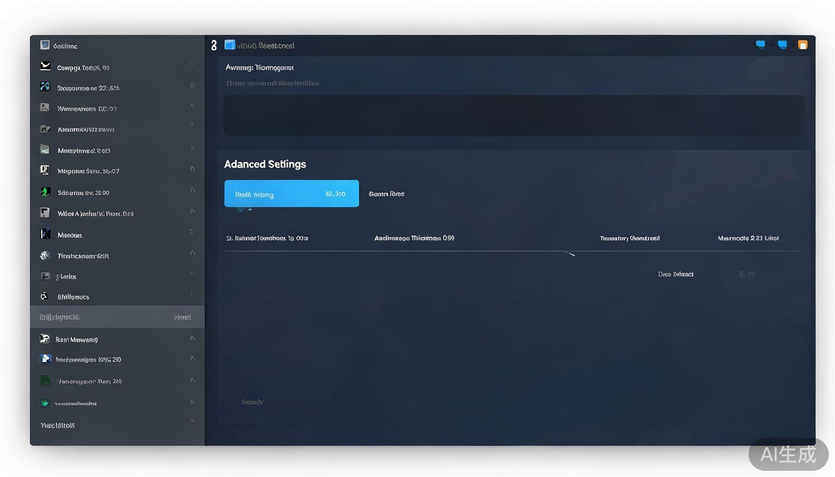Click the Deo Dilieas link below the divider
Viewport: 835px width, 477px height.
click(675, 274)
